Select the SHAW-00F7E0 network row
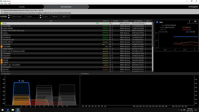The height and width of the screenshot is (112, 199). (x=76, y=42)
